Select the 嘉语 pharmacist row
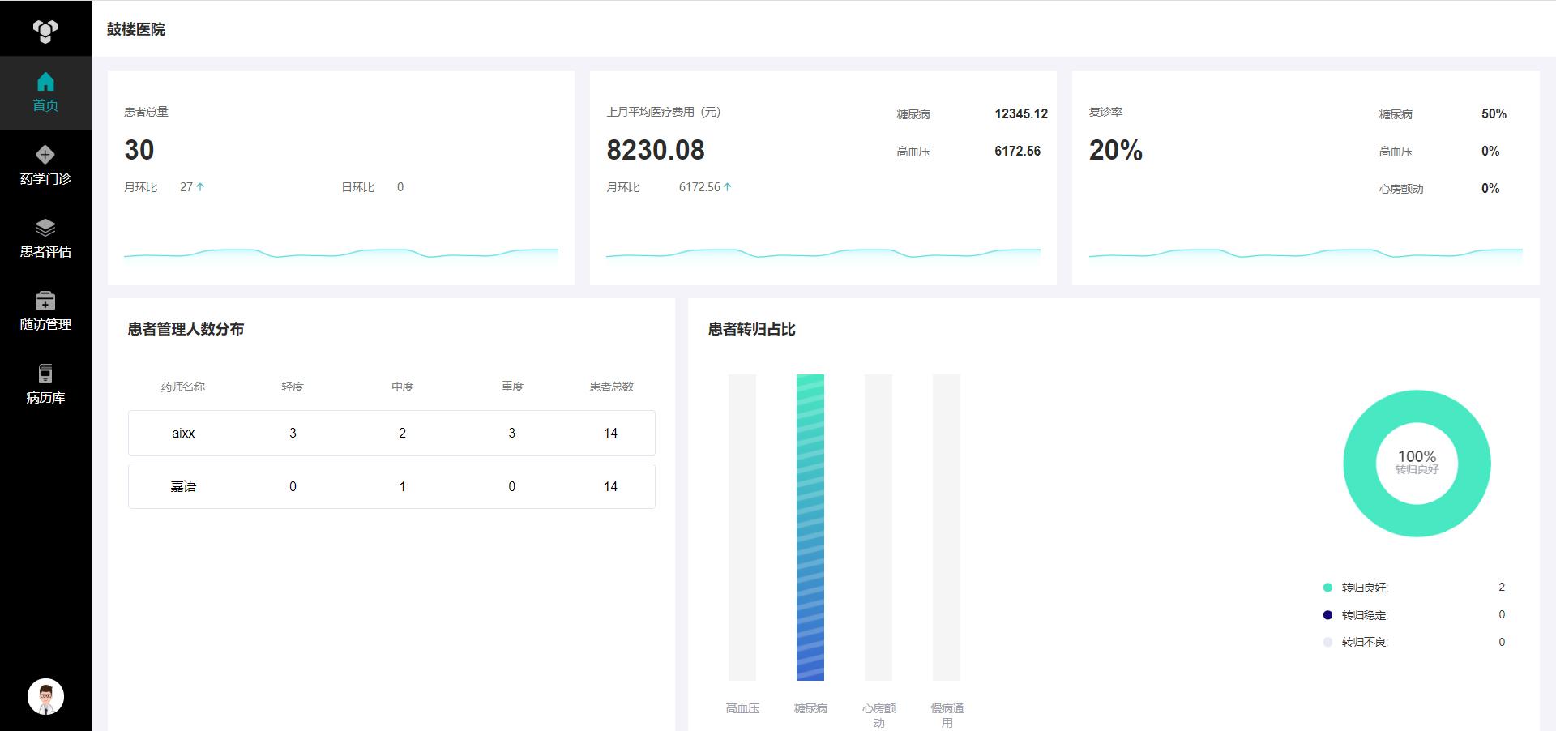The height and width of the screenshot is (731, 1556). [391, 486]
